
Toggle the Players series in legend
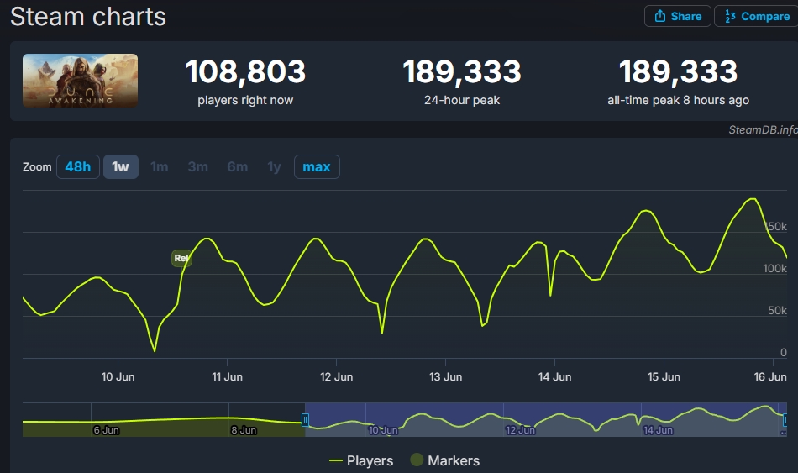[x=361, y=460]
